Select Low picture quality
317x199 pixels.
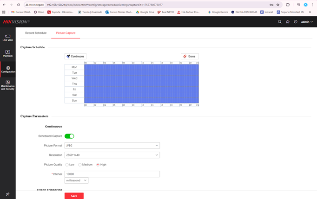[67, 165]
